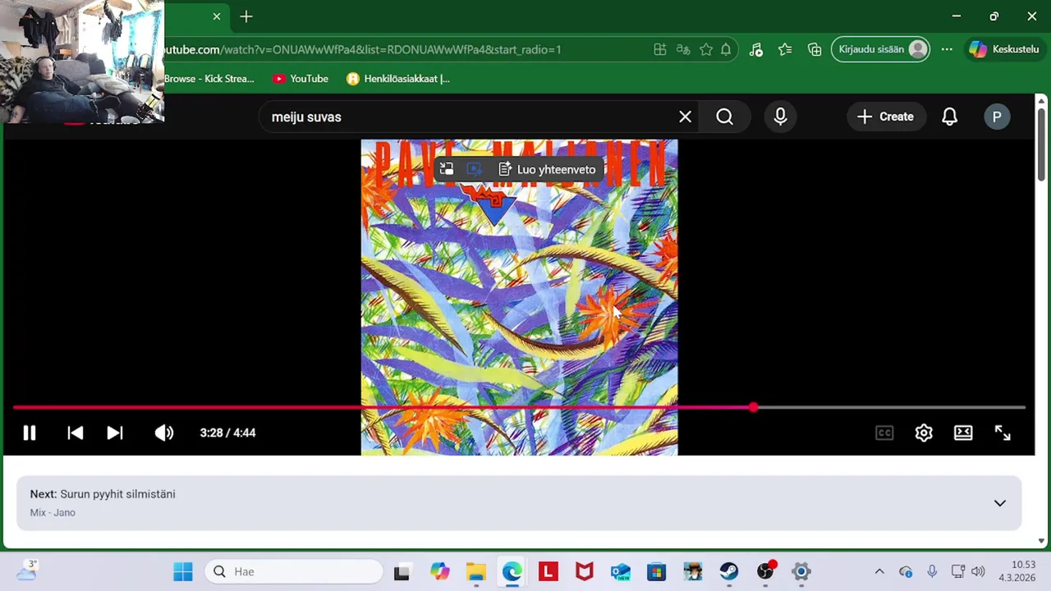
Task: Switch to Microsoft Edge on the taskbar
Action: point(512,571)
